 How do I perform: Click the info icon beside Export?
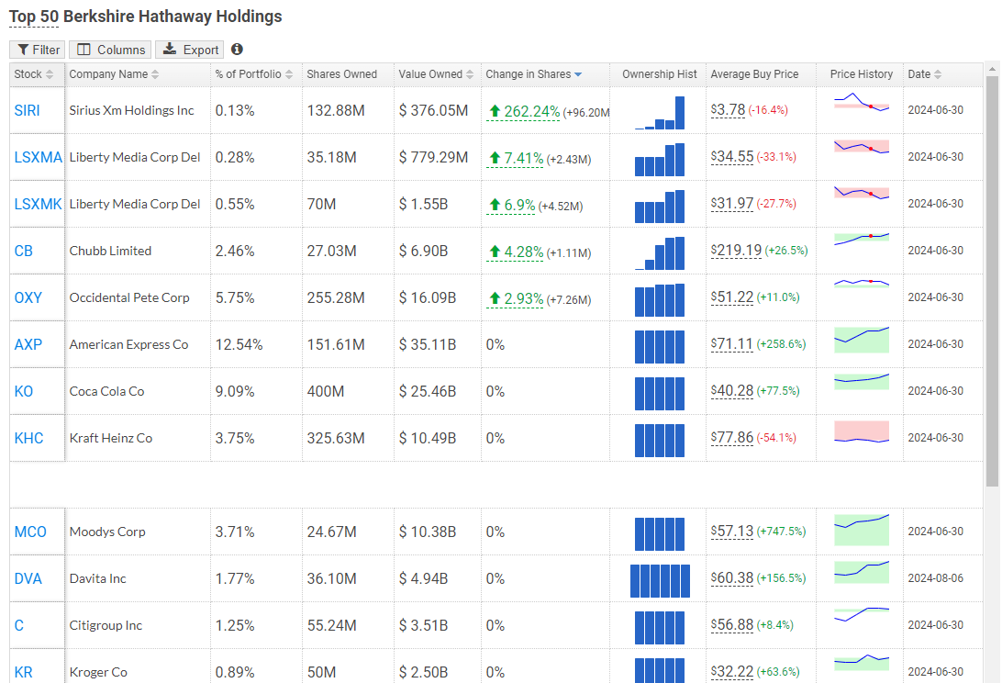[237, 50]
